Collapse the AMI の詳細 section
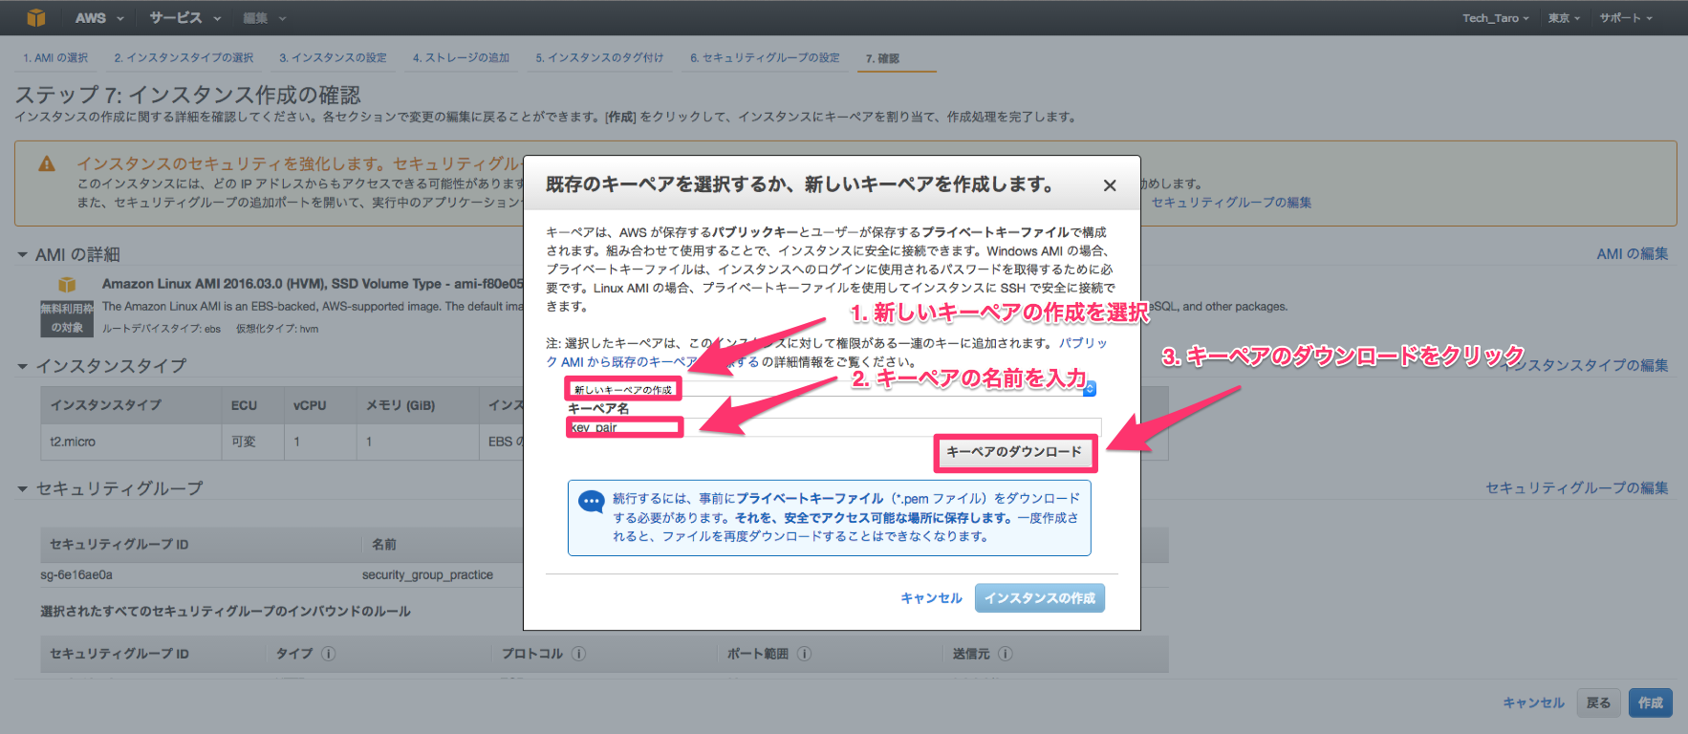This screenshot has height=734, width=1688. tap(22, 255)
